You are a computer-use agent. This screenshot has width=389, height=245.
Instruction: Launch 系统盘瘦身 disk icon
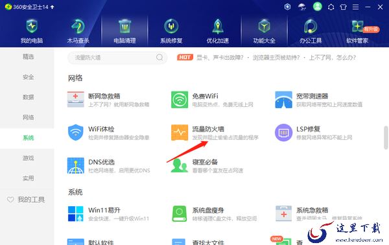point(180,213)
